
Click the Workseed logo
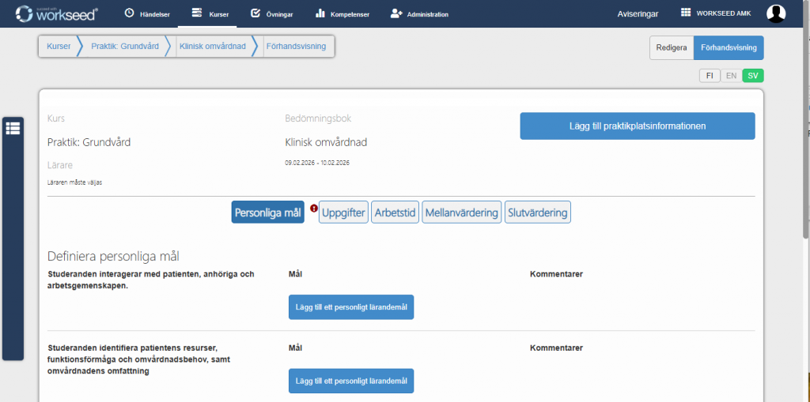[57, 13]
